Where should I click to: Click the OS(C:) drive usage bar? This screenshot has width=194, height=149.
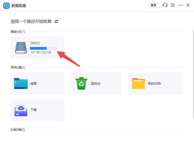coord(43,48)
